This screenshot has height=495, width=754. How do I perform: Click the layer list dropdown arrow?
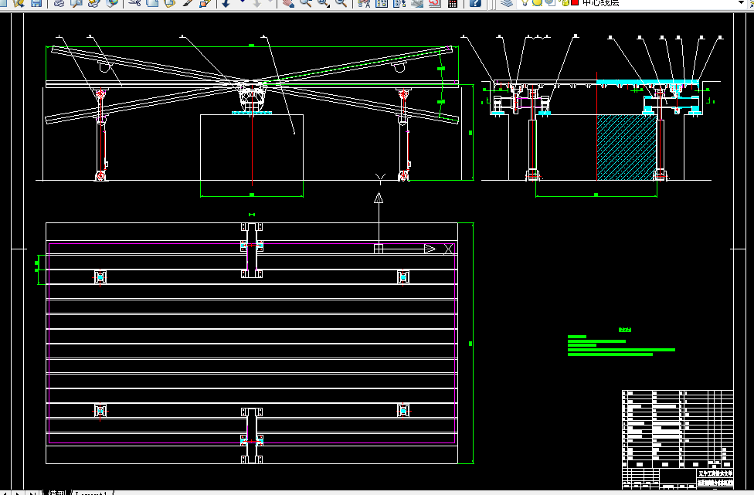(741, 3)
